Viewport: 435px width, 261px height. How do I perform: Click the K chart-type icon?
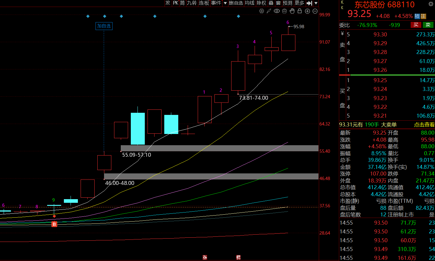[x=342, y=2]
